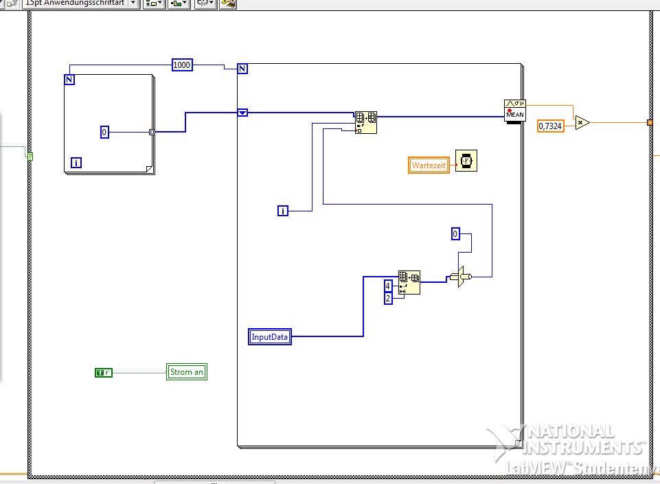Click the auto-index output tunnel of the small loop
660x484 pixels.
[x=152, y=132]
